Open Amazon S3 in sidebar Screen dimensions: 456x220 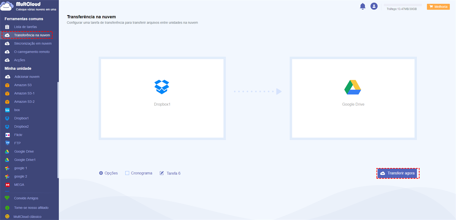pos(23,85)
